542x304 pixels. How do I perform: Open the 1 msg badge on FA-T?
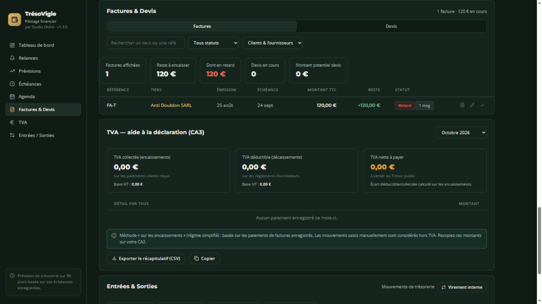click(424, 106)
